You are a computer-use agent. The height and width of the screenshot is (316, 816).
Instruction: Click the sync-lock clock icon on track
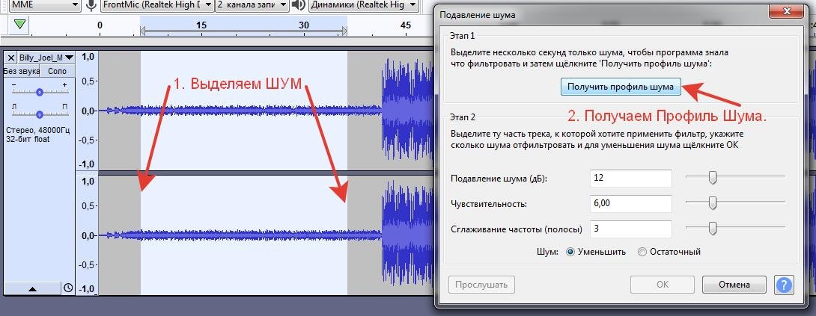[68, 288]
